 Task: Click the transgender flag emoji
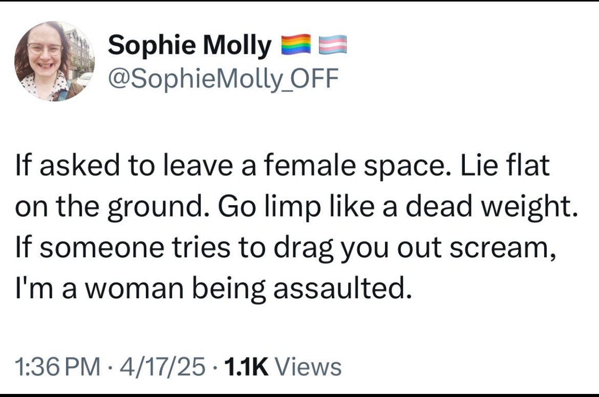click(x=333, y=45)
